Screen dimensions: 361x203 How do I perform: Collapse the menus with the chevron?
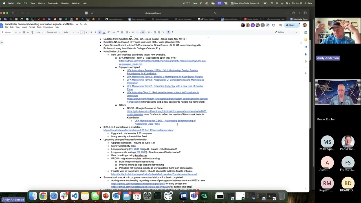coord(296,32)
